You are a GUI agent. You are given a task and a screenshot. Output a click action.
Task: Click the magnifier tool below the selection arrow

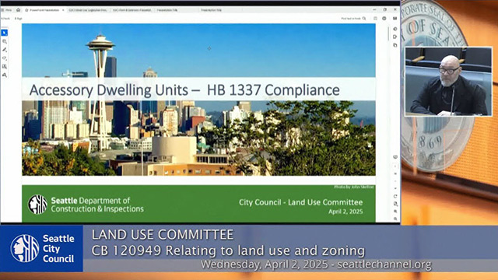(5, 41)
